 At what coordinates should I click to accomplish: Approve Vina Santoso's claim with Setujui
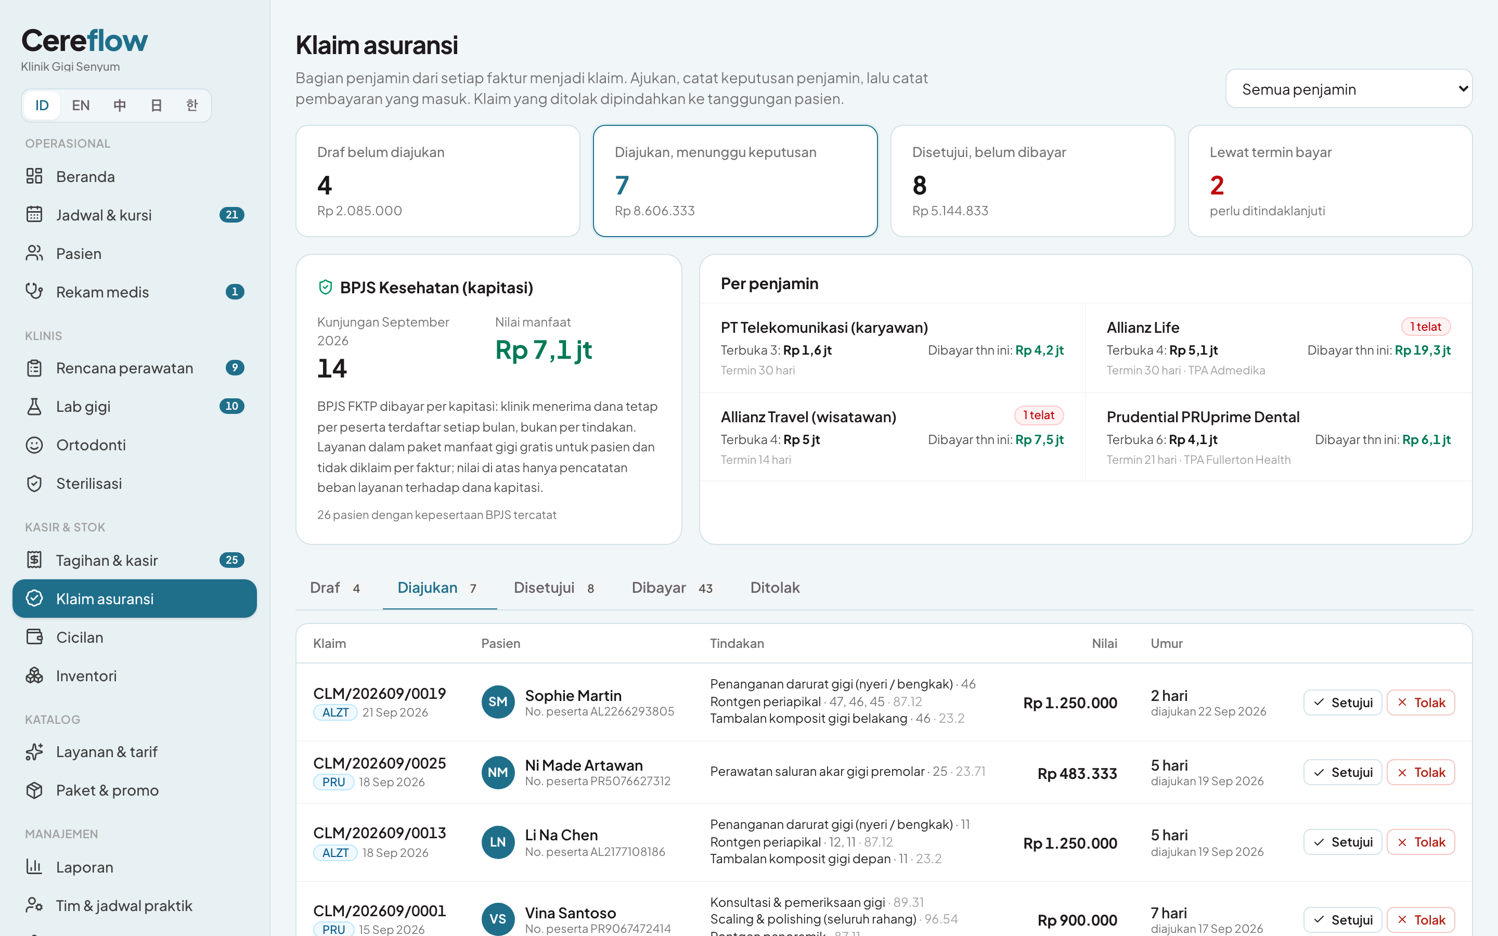[1342, 920]
